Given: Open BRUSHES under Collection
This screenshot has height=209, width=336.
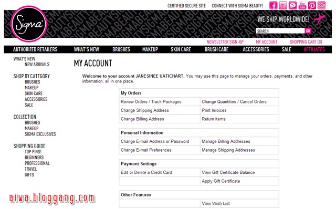Looking at the screenshot, I should (33, 122).
